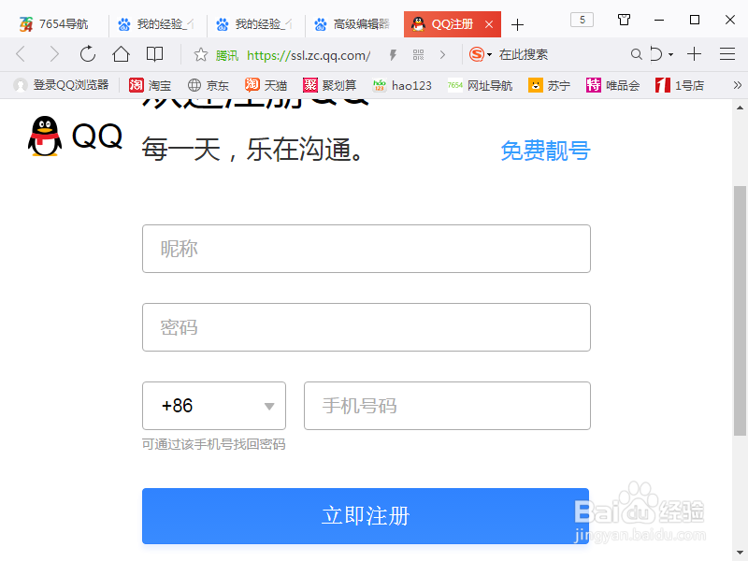Image resolution: width=748 pixels, height=561 pixels.
Task: Switch to the first 我的经验 tab
Action: tap(158, 24)
